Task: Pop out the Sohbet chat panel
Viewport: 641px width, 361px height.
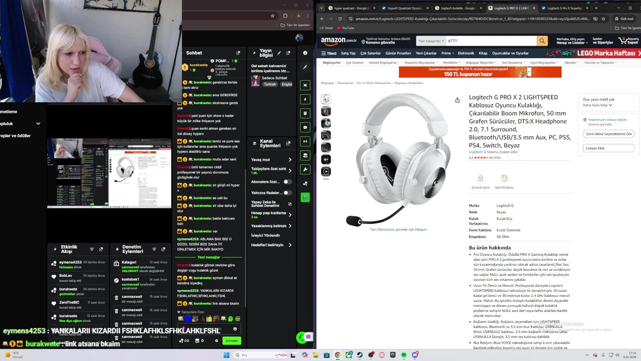Action: tap(238, 53)
